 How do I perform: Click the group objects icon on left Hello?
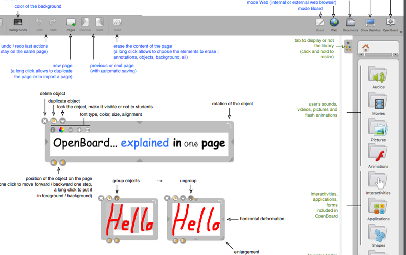tap(117, 198)
